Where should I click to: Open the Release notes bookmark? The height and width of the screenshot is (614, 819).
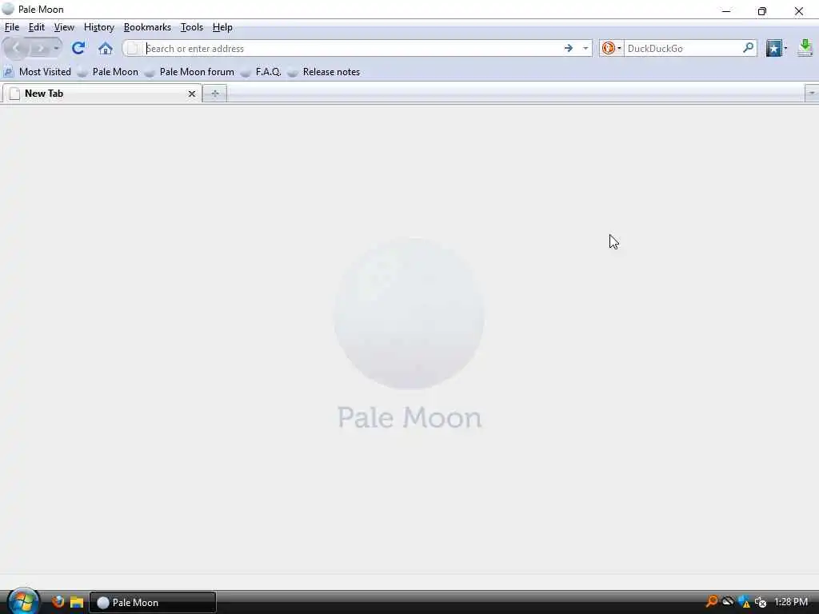pos(324,72)
